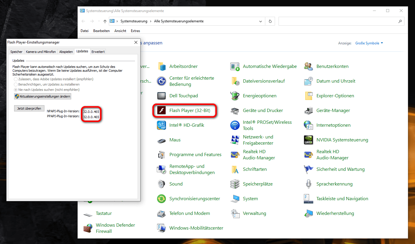Image resolution: width=415 pixels, height=244 pixels.
Task: Open Speicherplätze icon
Action: click(x=235, y=184)
